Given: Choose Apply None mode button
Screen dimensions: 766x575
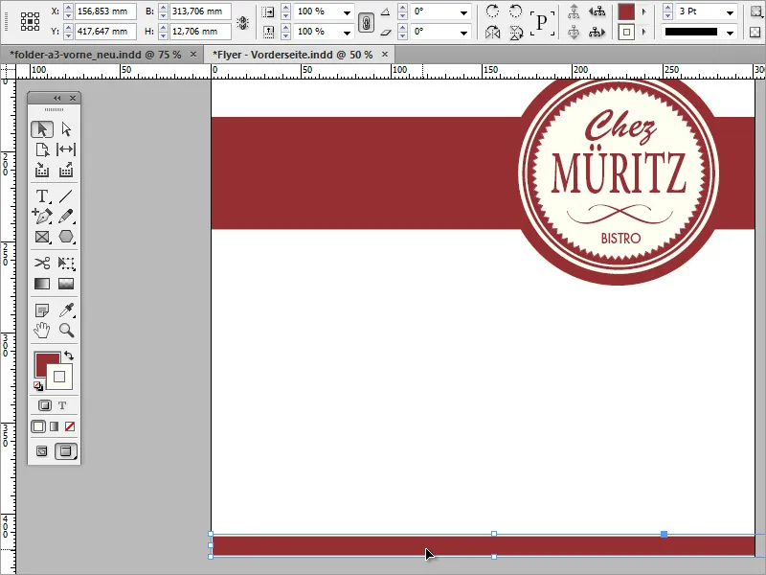Looking at the screenshot, I should [70, 426].
